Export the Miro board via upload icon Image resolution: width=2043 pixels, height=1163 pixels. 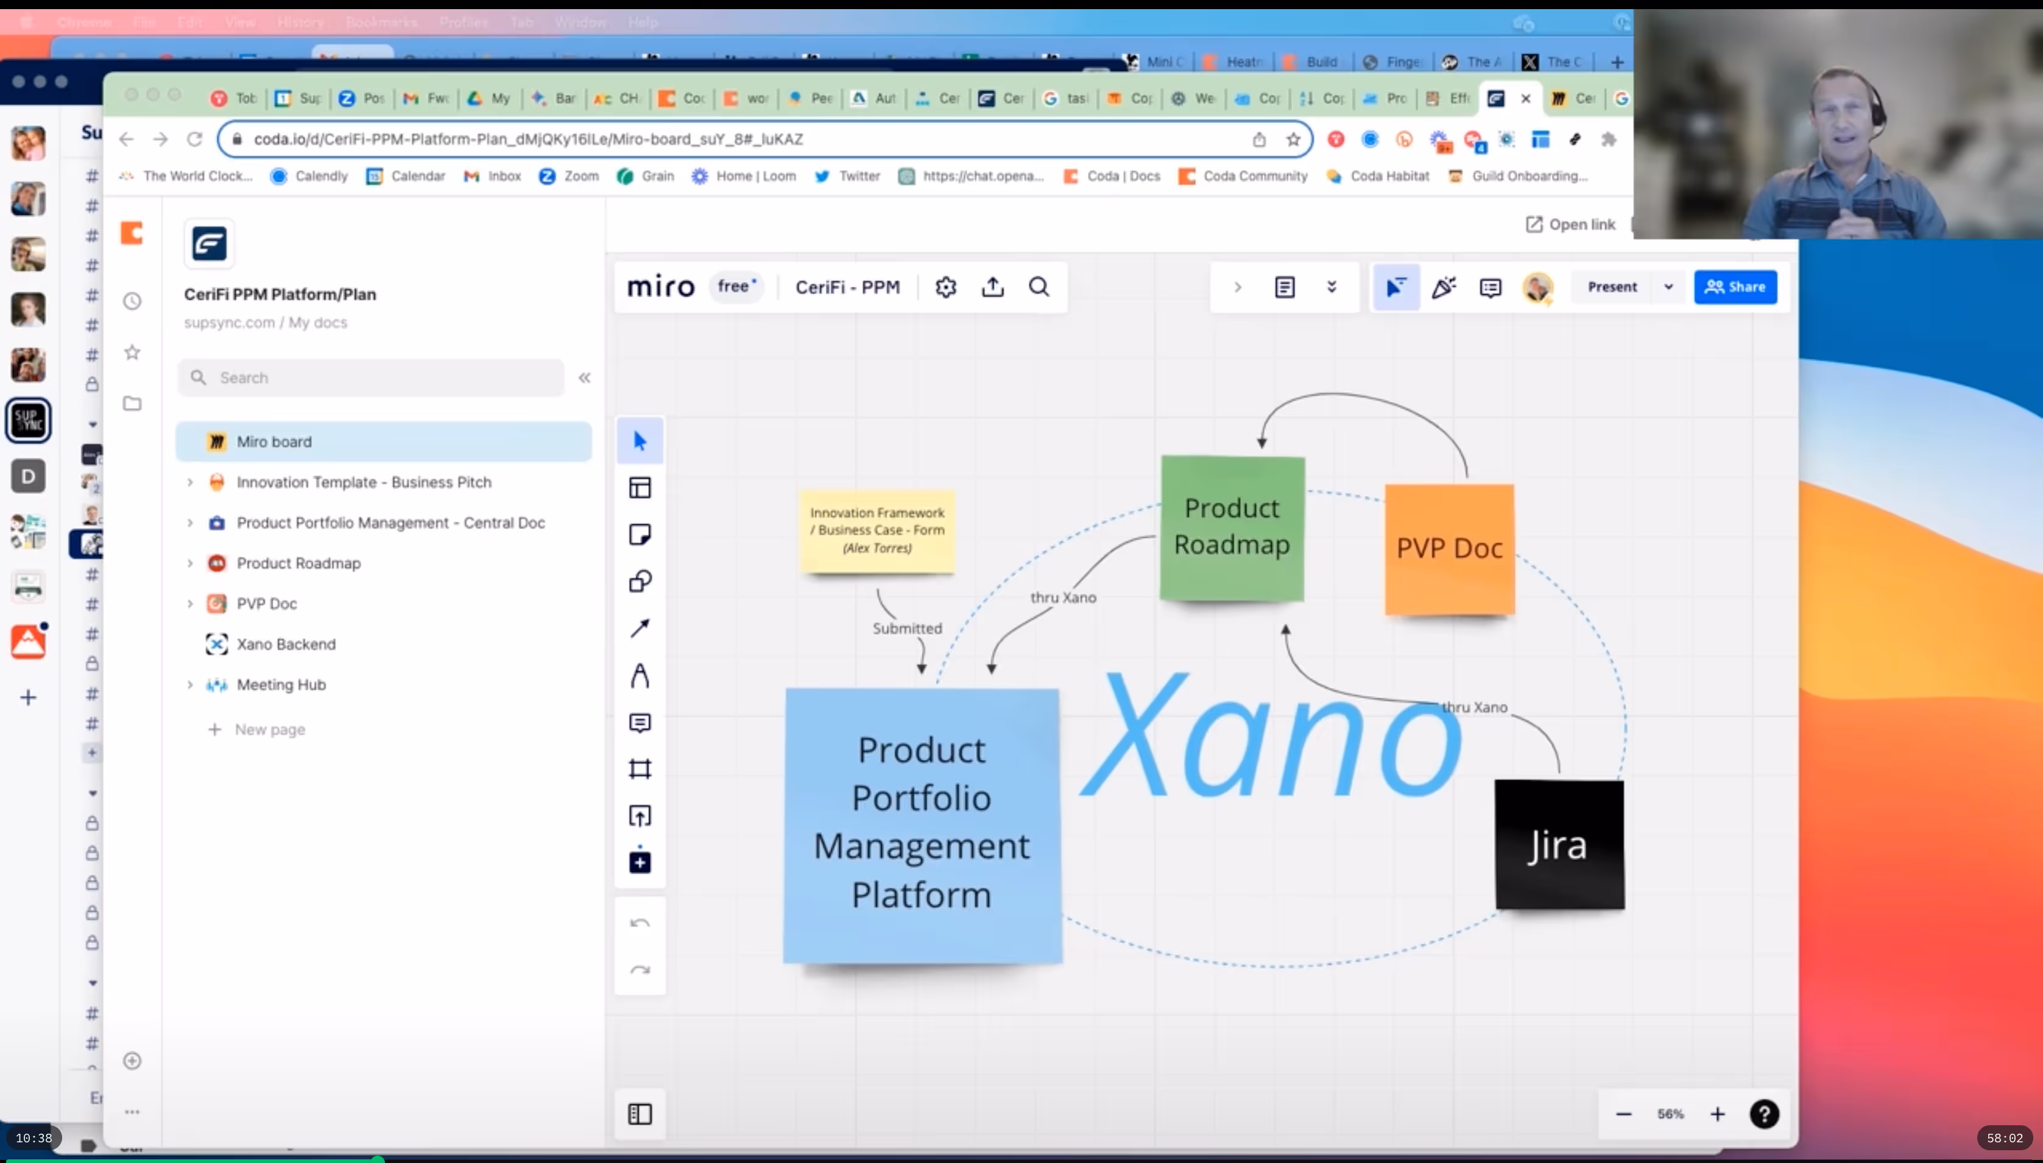992,287
